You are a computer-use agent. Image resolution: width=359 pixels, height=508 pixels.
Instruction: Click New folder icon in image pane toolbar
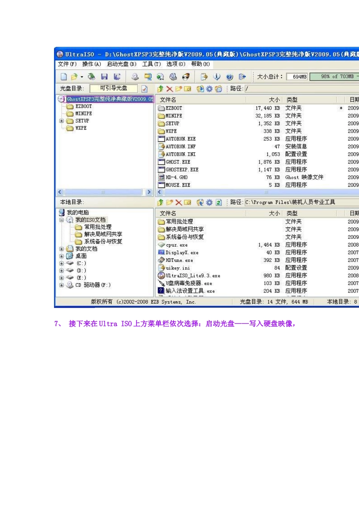(x=178, y=89)
